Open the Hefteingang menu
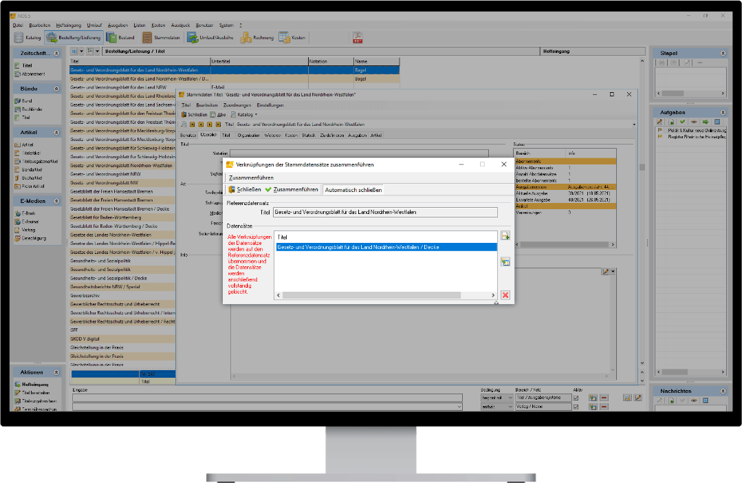 69,25
